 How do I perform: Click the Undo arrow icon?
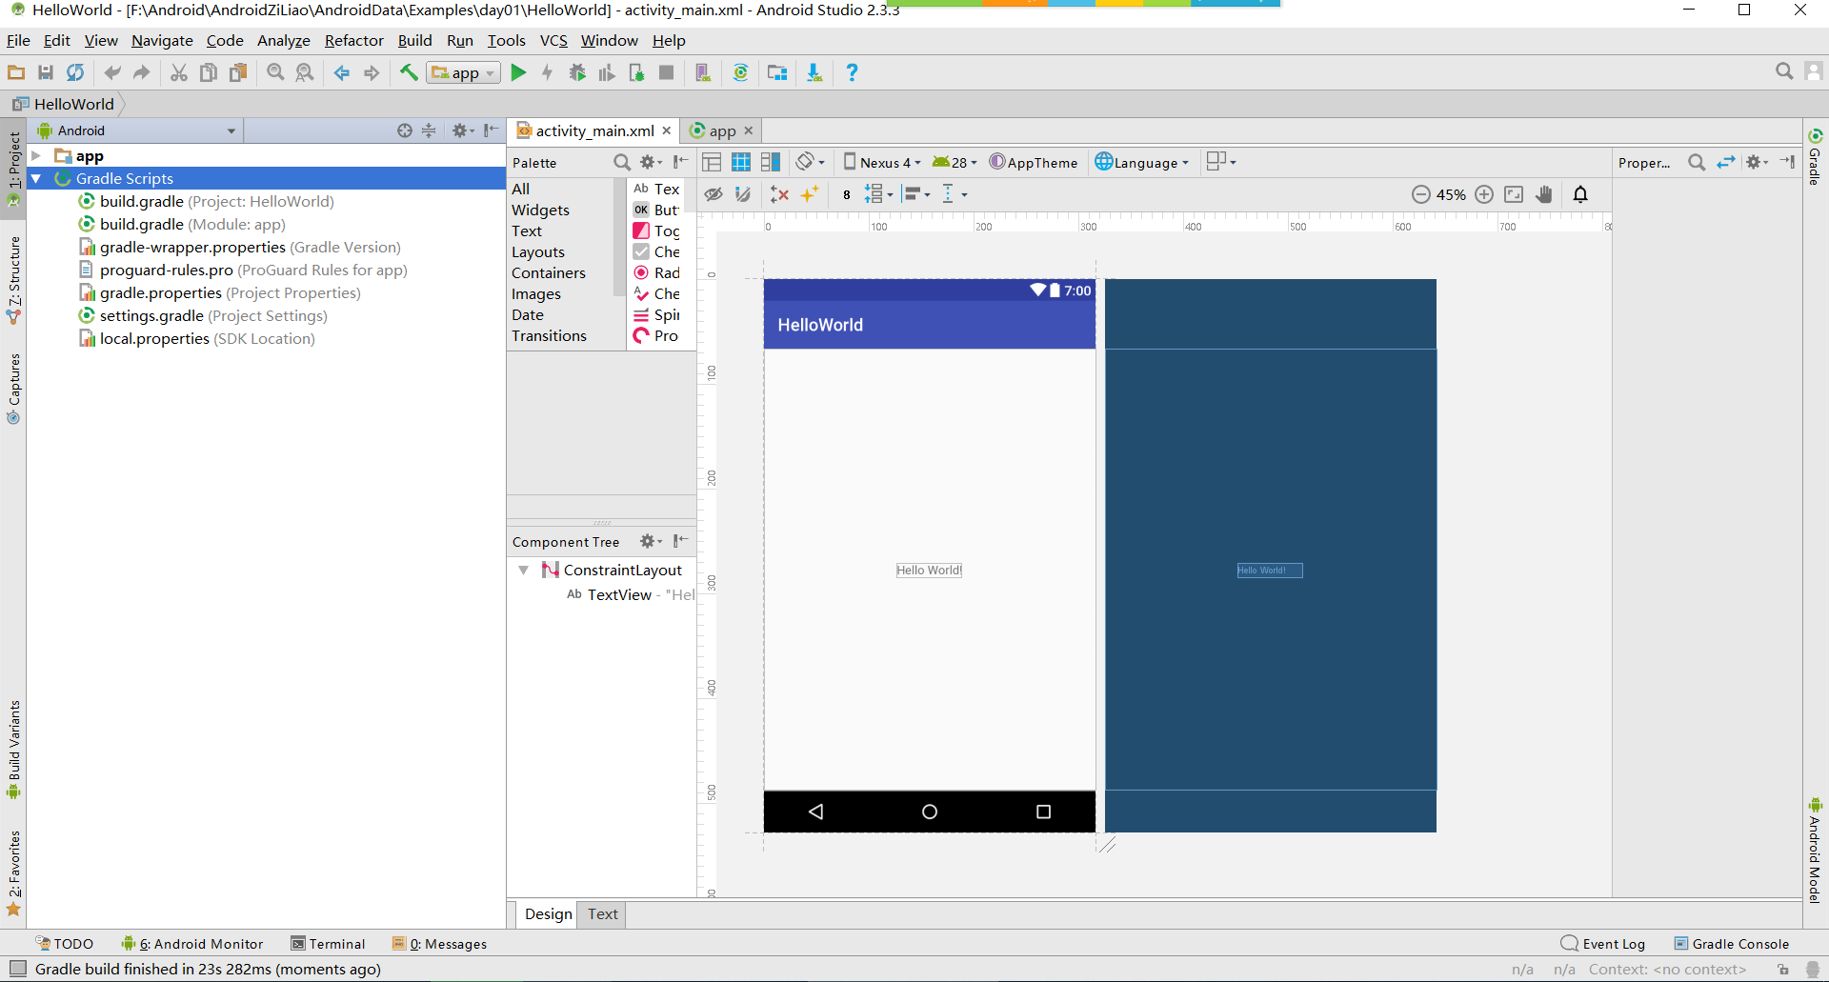112,72
